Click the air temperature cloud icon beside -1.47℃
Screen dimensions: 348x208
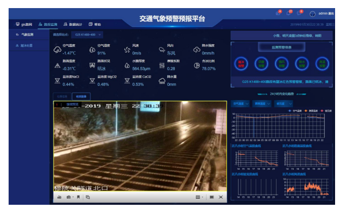[57, 50]
